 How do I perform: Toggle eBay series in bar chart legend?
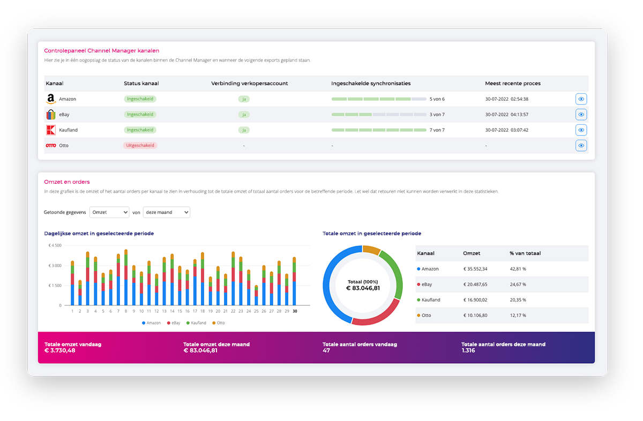(x=174, y=323)
